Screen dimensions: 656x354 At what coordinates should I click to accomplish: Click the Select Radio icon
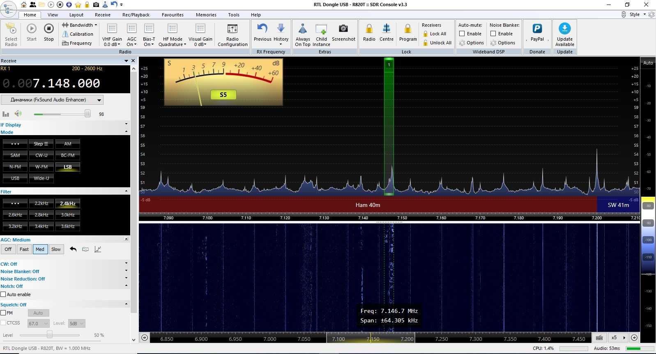11,34
